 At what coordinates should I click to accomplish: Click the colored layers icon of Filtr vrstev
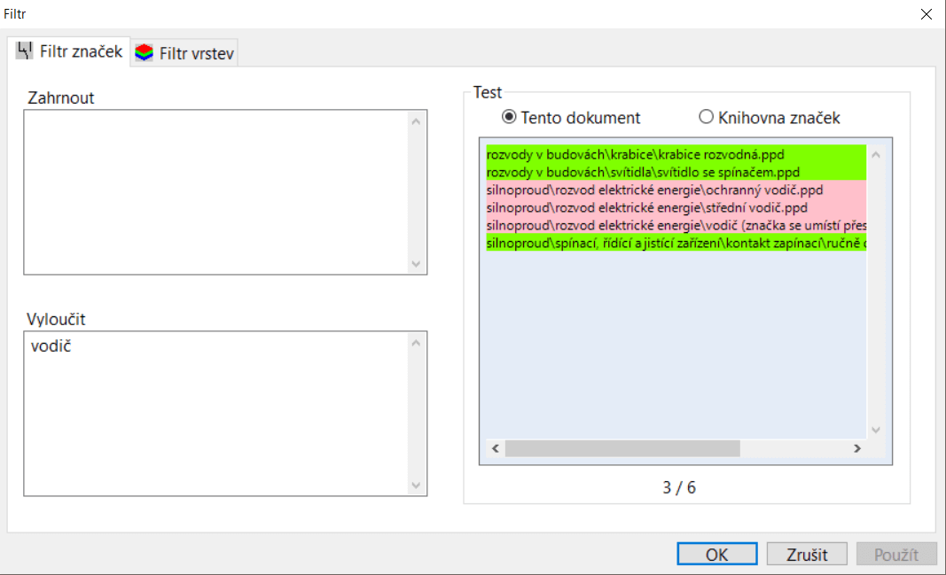coord(145,53)
